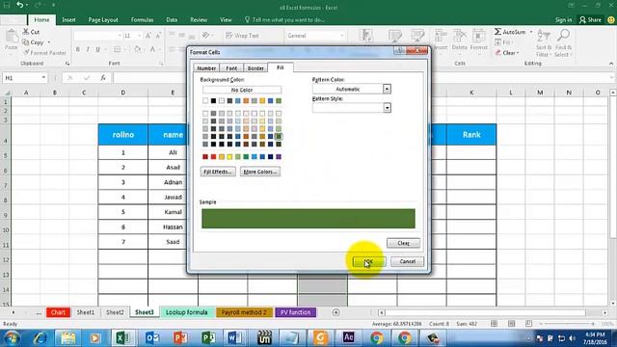The height and width of the screenshot is (347, 617).
Task: Open PowerPoint from the taskbar
Action: pyautogui.click(x=180, y=337)
